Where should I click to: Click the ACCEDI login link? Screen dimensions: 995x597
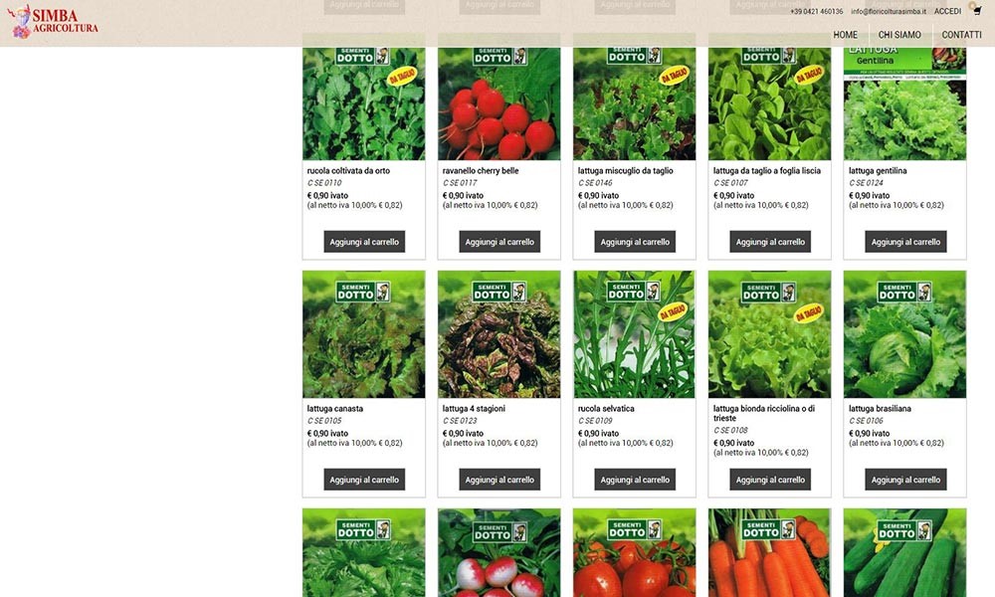pos(947,11)
